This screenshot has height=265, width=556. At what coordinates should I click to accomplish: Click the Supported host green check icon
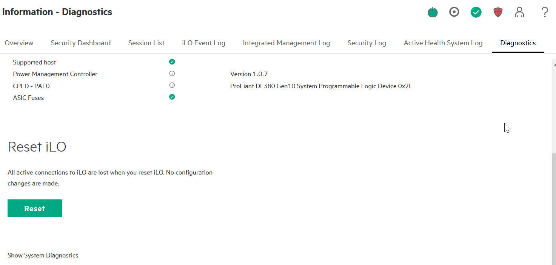tap(172, 62)
